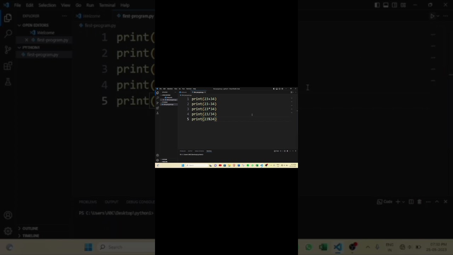Open File Explorer from the taskbar

229,165
